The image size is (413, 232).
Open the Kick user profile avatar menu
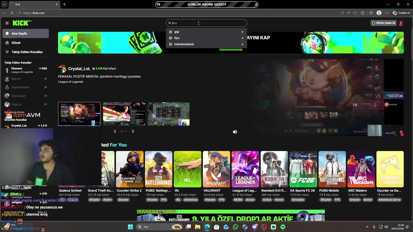(401, 23)
